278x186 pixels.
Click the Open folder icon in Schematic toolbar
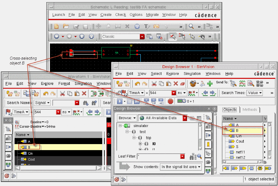pyautogui.click(x=66, y=26)
